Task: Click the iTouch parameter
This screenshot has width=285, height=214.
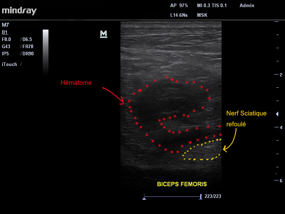Action: click(x=10, y=65)
